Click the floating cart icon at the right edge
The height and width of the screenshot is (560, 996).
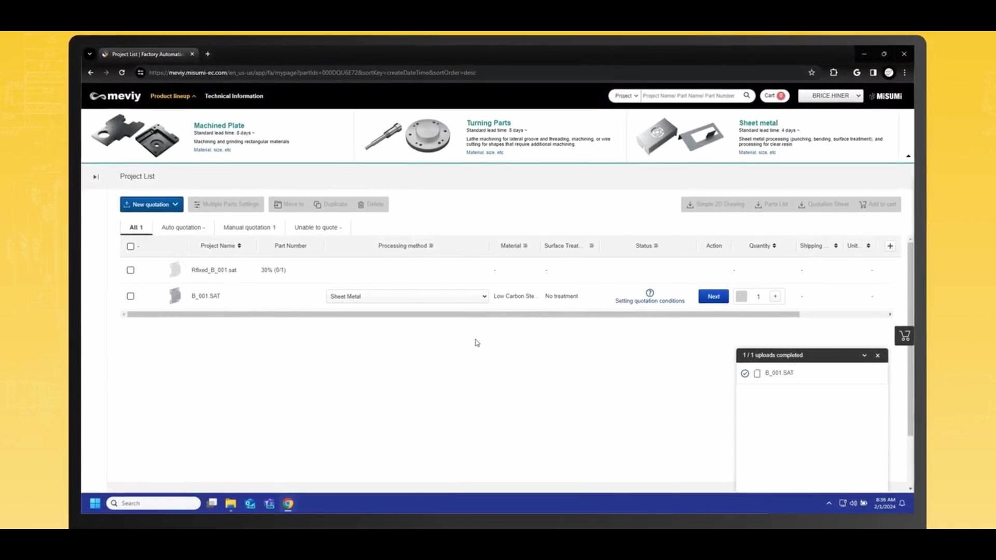coord(904,336)
